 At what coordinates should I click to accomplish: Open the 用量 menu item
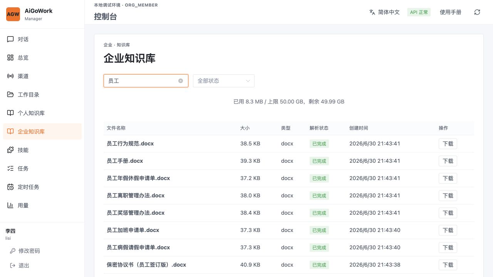[42, 205]
